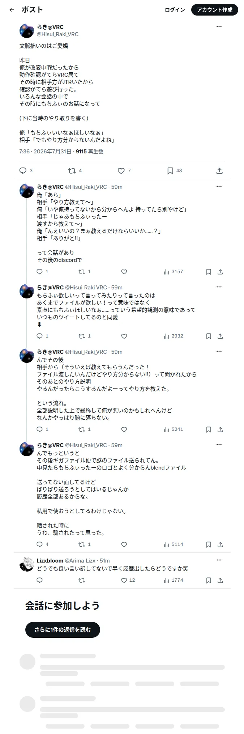Screen dimensions: 244x734
Task: Click さらに1件の返信を読む button
Action: pos(63,630)
